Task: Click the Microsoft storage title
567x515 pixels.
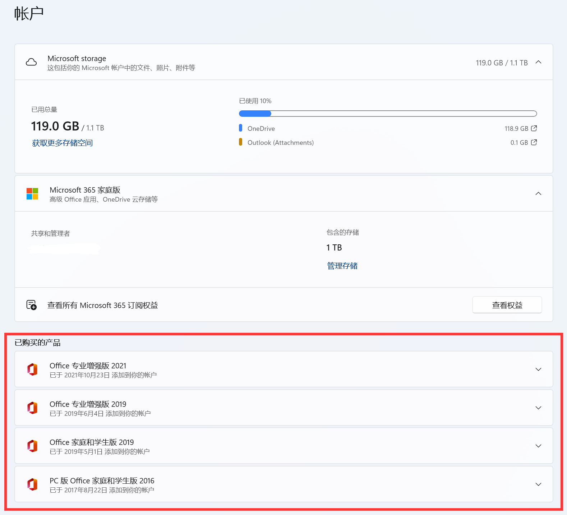Action: tap(77, 58)
